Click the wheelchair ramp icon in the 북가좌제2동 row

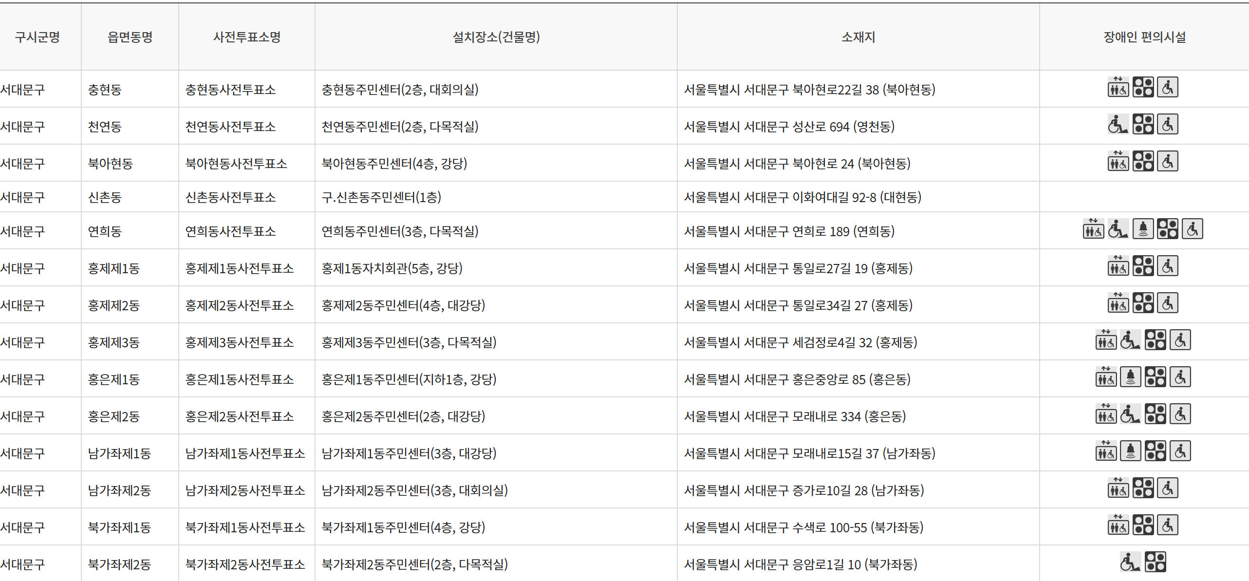point(1130,562)
